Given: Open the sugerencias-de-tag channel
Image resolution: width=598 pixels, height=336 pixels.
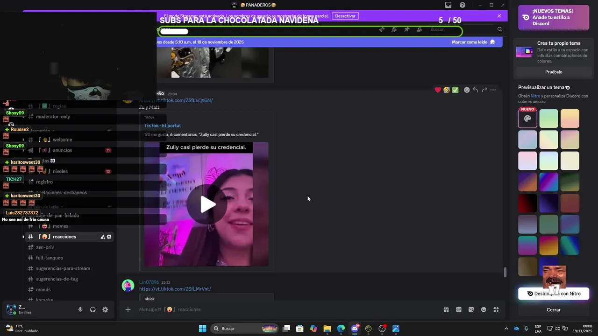Looking at the screenshot, I should pyautogui.click(x=57, y=279).
